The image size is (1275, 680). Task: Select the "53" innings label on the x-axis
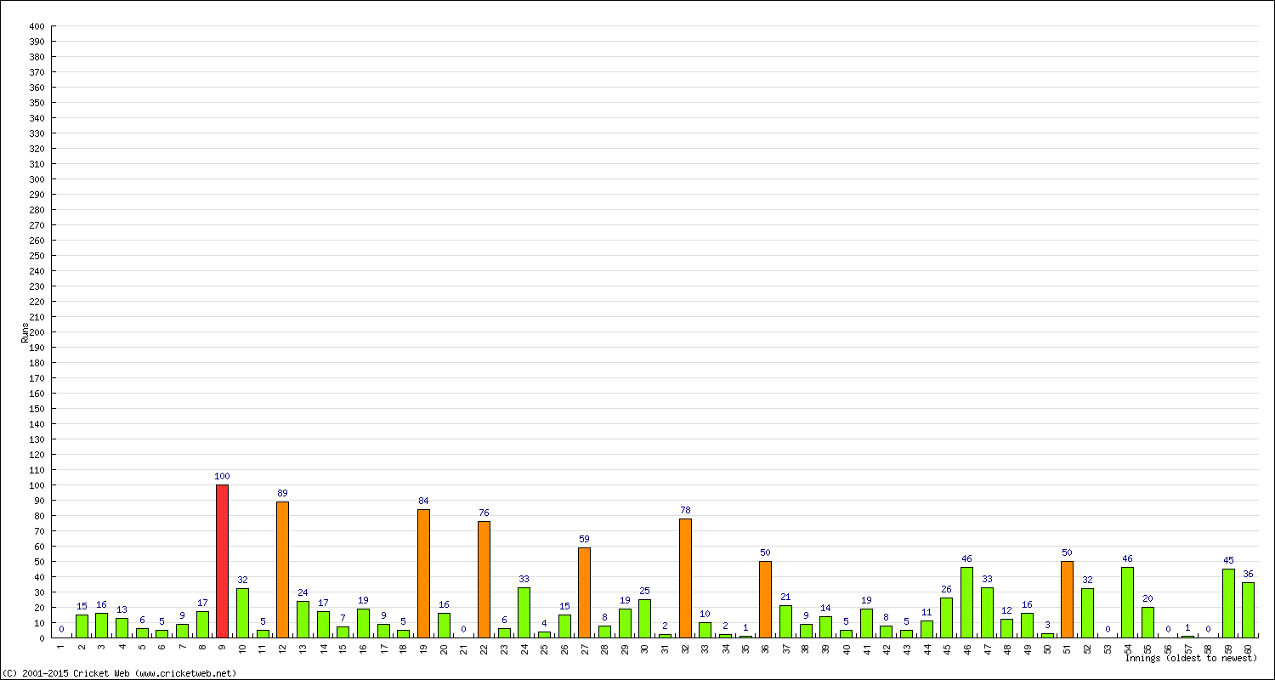tap(1108, 649)
